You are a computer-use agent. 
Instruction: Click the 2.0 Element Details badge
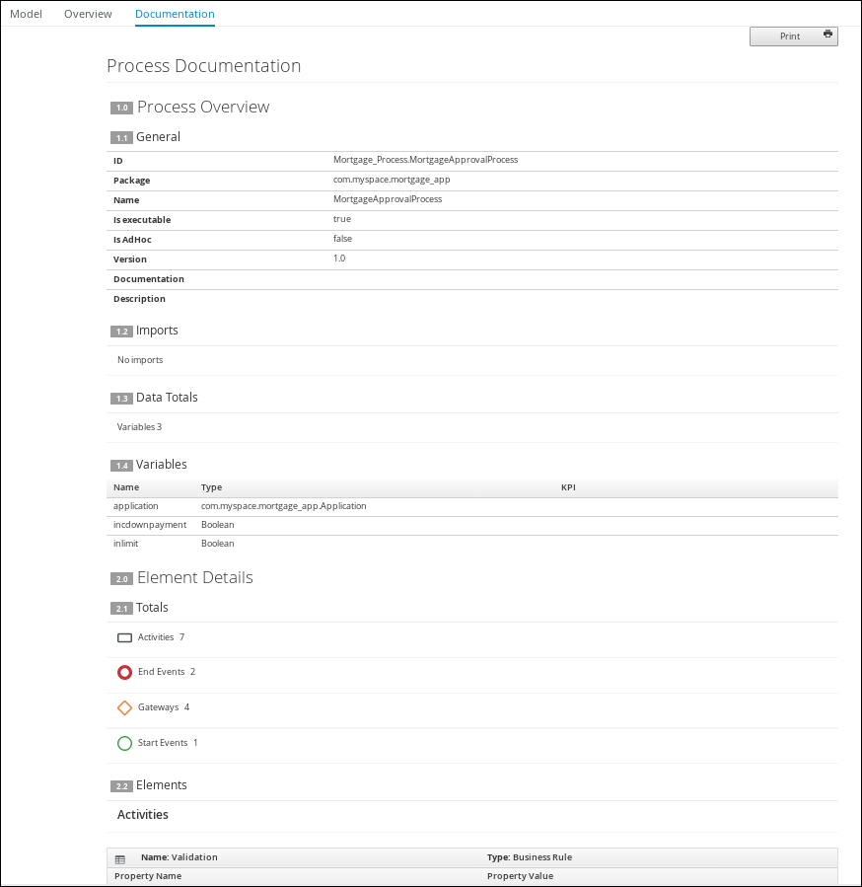click(x=121, y=578)
